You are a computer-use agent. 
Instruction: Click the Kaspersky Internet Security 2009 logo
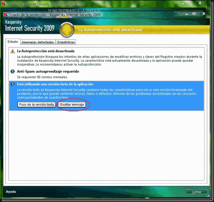click(x=30, y=26)
